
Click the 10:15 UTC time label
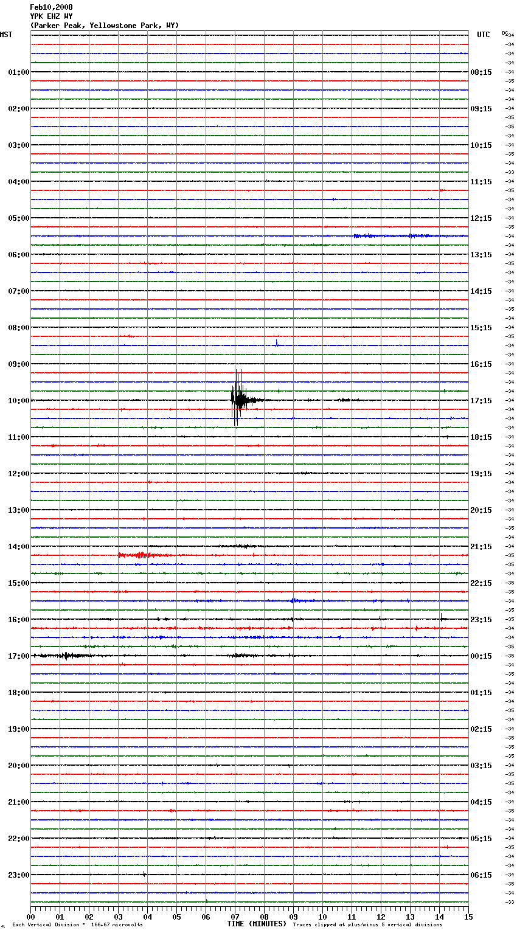click(481, 145)
